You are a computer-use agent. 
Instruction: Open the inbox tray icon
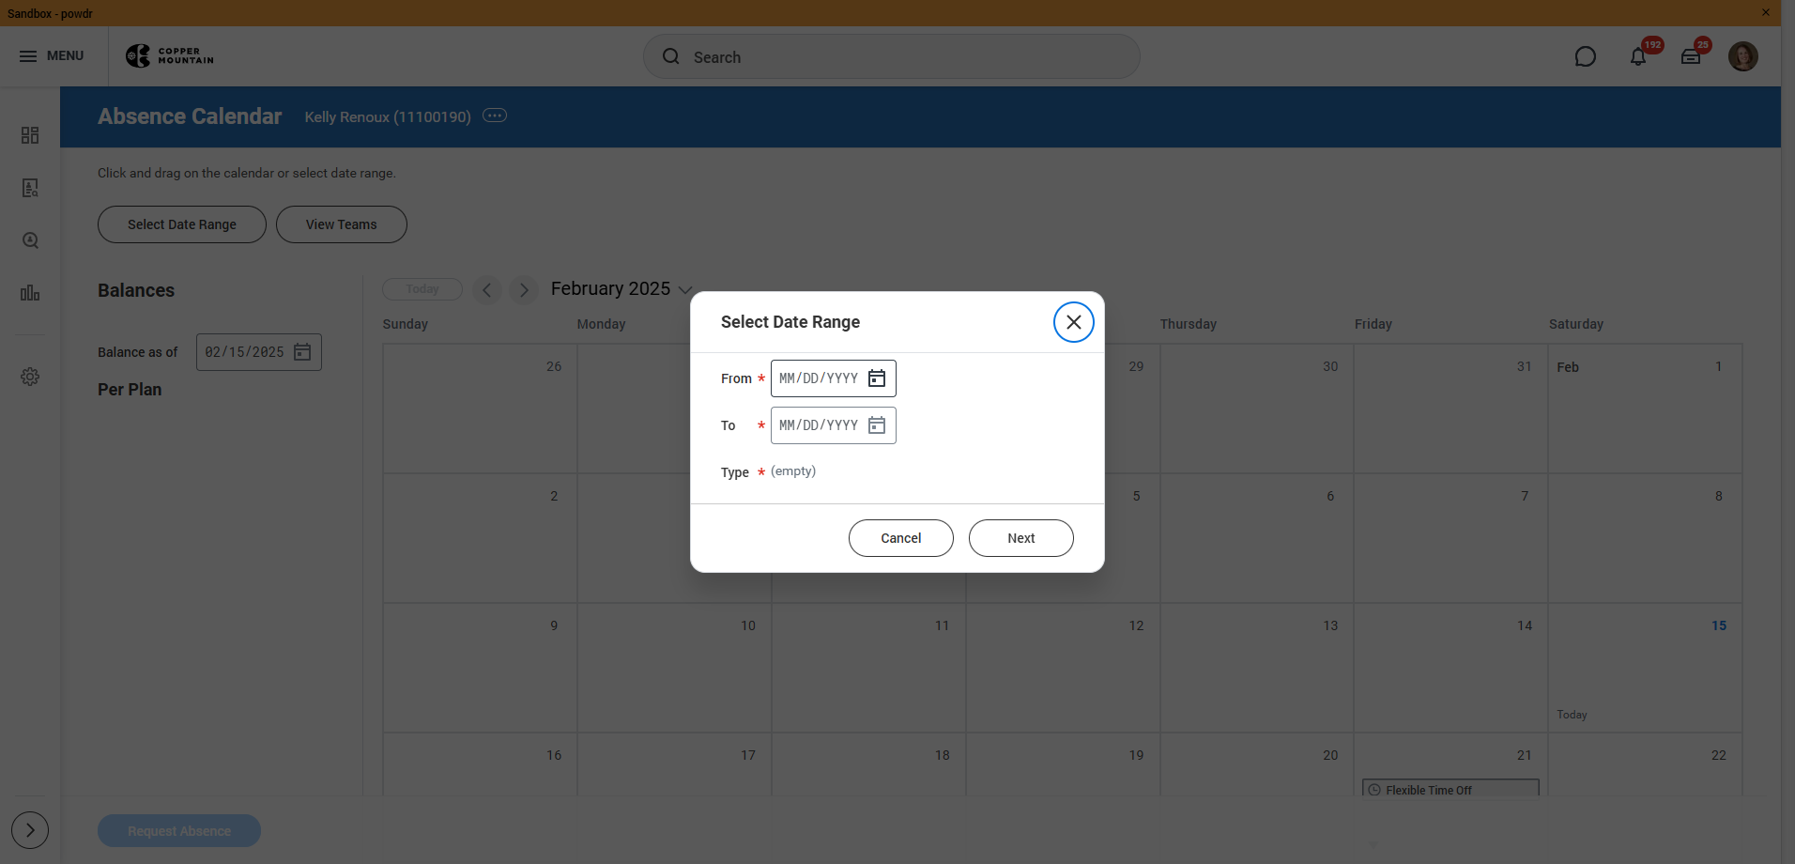tap(1691, 57)
